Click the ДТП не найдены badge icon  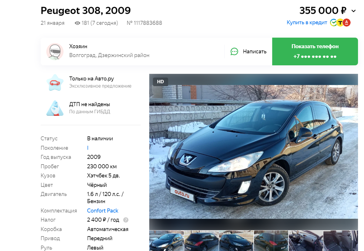[55, 108]
